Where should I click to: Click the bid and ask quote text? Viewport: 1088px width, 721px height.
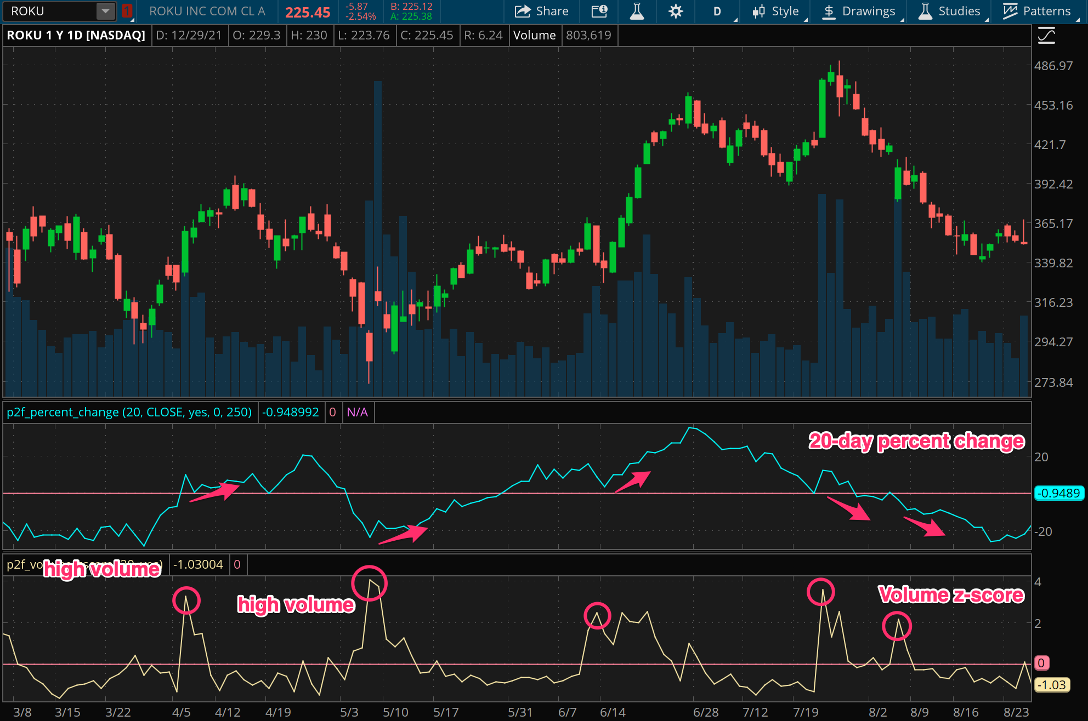coord(411,12)
